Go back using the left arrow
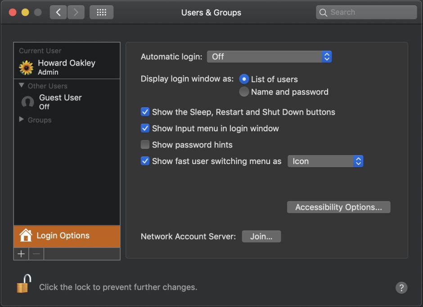423x307 pixels. click(58, 13)
